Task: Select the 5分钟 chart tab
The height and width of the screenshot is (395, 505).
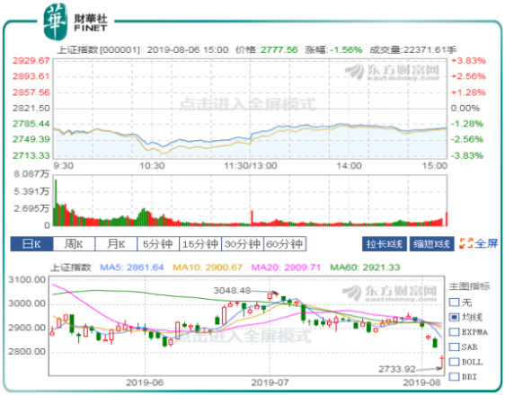Action: pyautogui.click(x=158, y=244)
